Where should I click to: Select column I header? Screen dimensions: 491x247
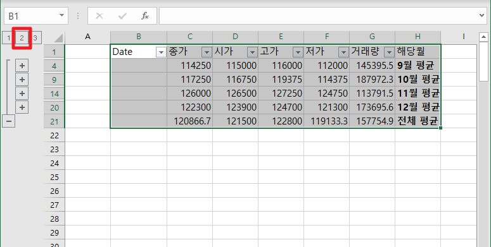click(459, 37)
